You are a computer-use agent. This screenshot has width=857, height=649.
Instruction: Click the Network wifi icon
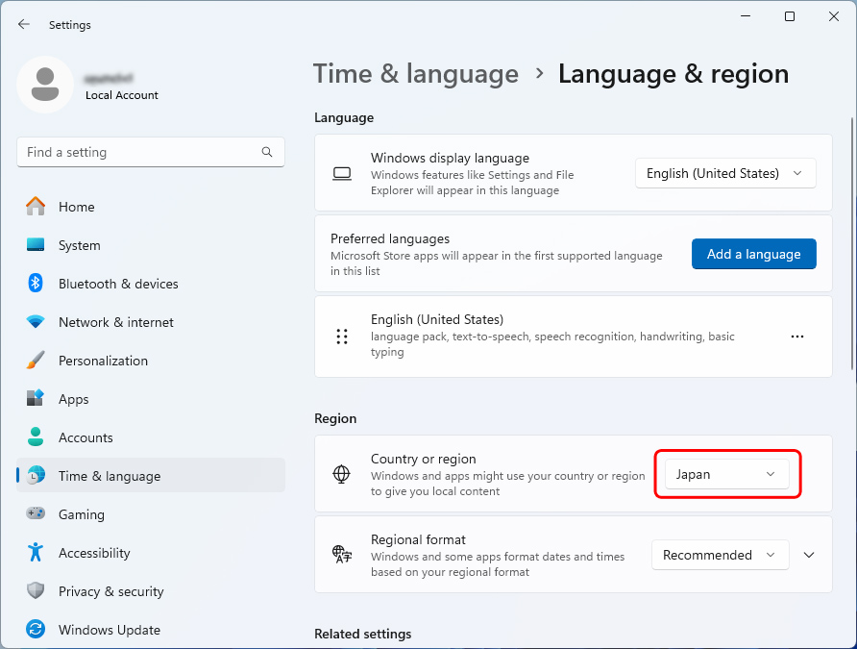tap(36, 321)
